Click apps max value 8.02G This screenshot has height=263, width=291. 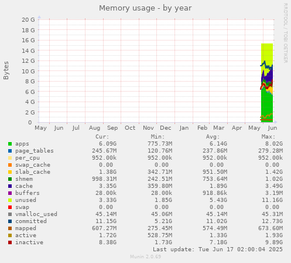pyautogui.click(x=274, y=144)
